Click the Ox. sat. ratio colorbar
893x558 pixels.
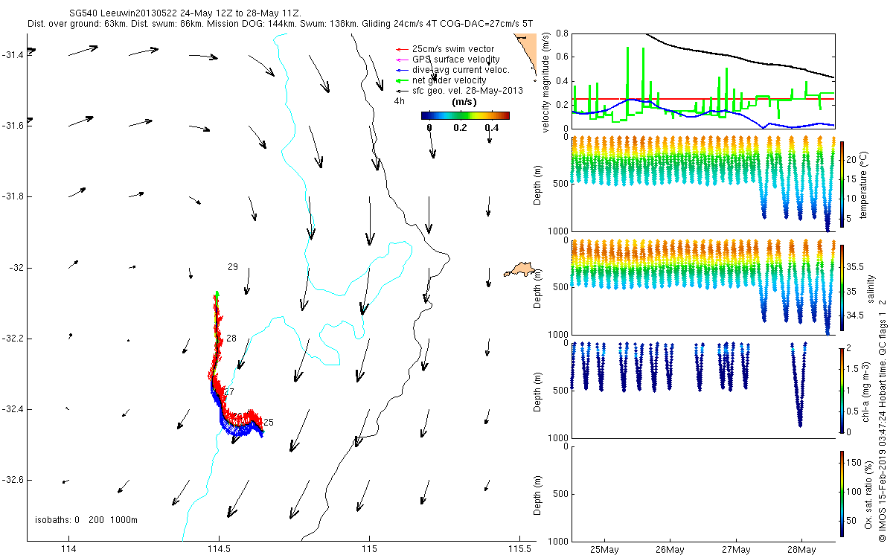pos(842,491)
